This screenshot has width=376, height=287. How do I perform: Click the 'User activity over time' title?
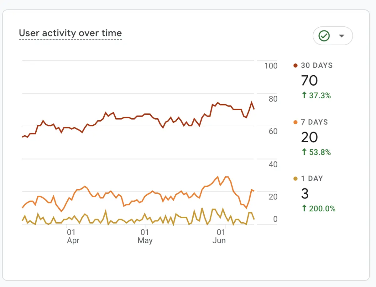[70, 33]
